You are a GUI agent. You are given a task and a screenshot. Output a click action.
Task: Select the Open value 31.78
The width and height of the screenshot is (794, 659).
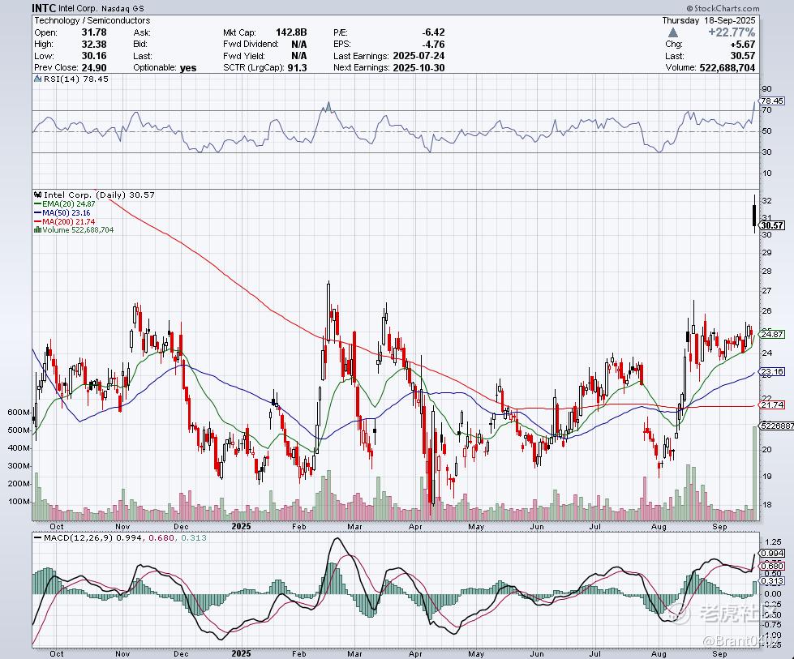[94, 32]
